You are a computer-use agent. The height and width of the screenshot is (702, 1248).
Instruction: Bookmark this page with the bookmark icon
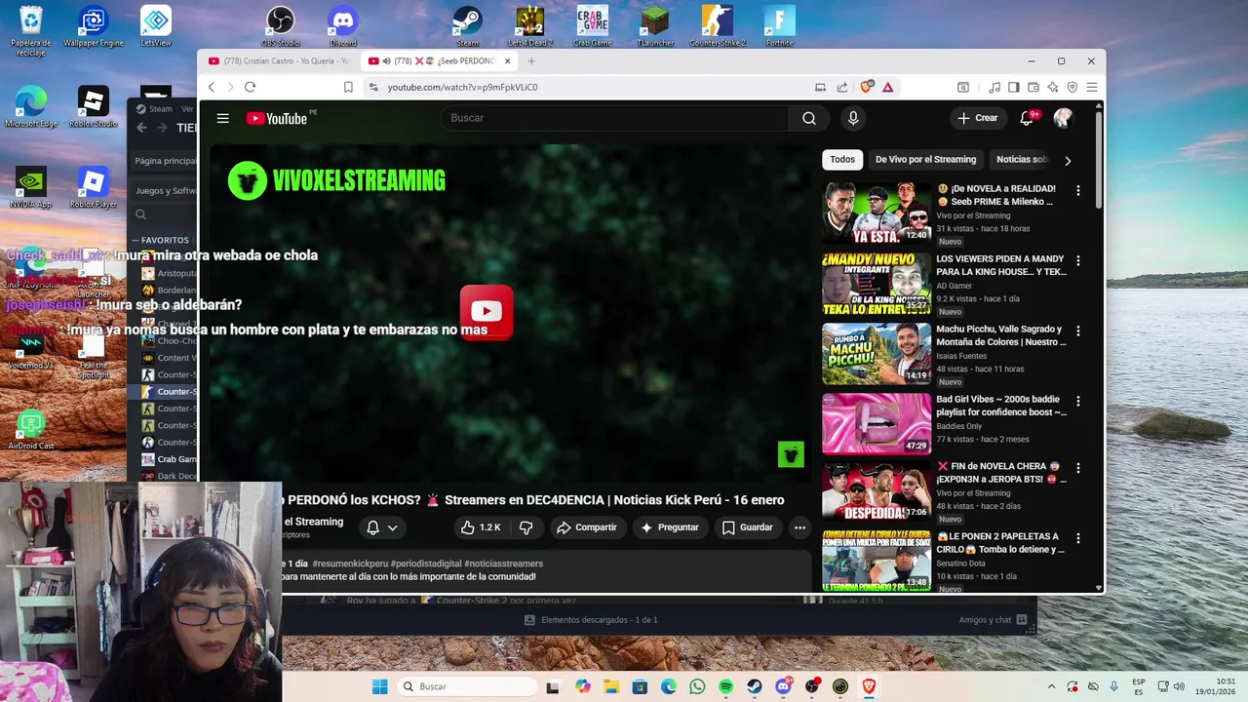coord(348,87)
